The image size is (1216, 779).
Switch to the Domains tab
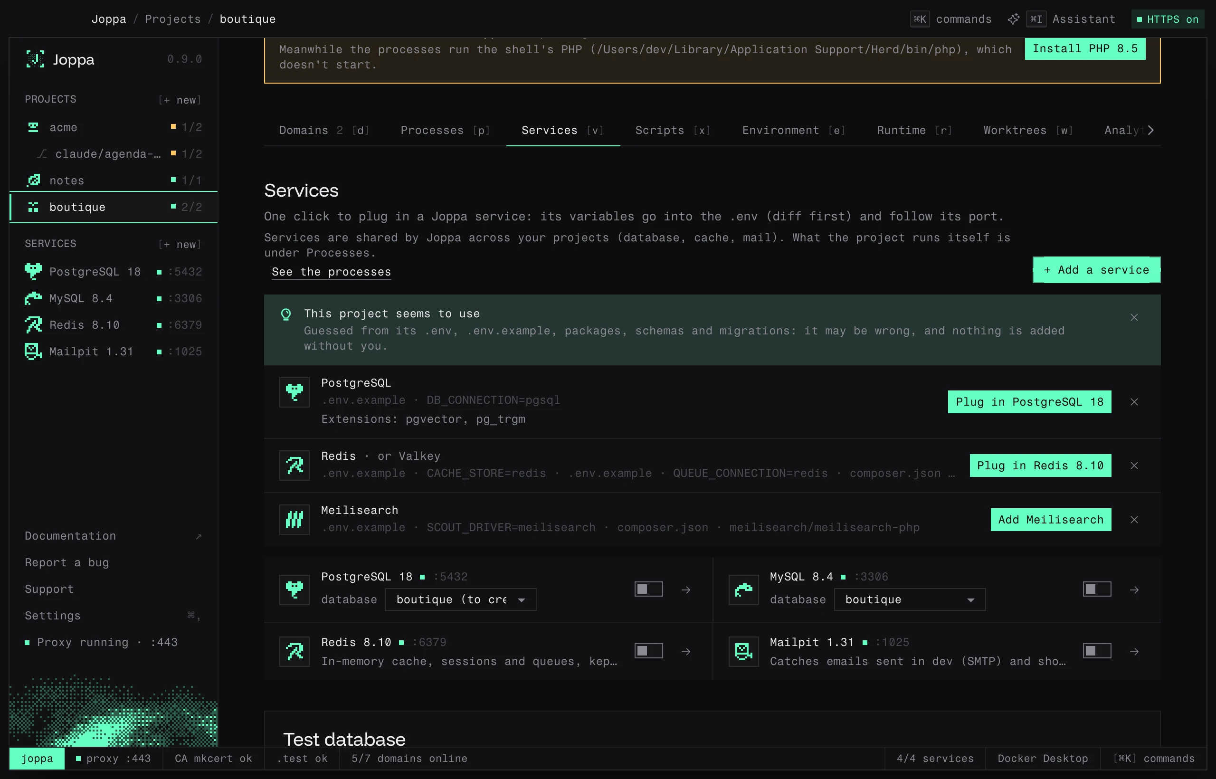point(324,130)
